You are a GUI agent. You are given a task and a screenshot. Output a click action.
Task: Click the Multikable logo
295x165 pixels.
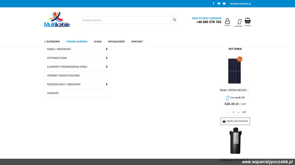57,20
